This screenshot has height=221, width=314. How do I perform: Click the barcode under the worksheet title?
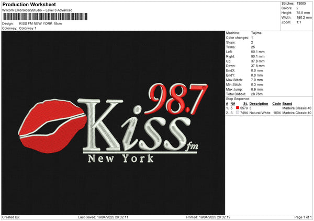click(x=45, y=17)
